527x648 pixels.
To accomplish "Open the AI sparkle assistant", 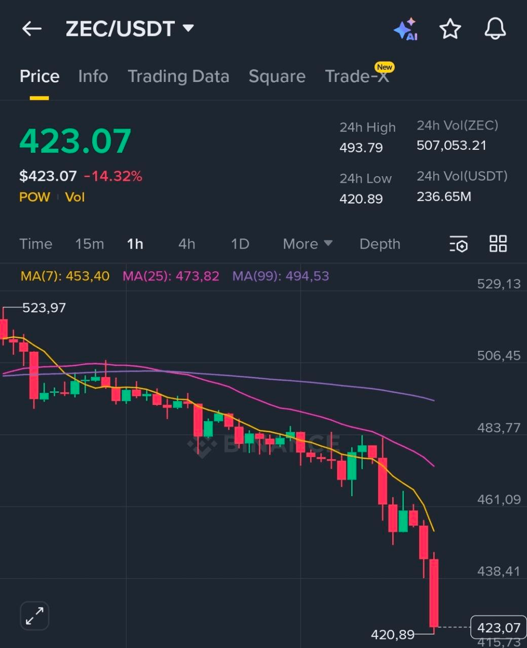I will coord(405,29).
